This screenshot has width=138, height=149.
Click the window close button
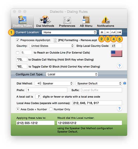click(14, 12)
